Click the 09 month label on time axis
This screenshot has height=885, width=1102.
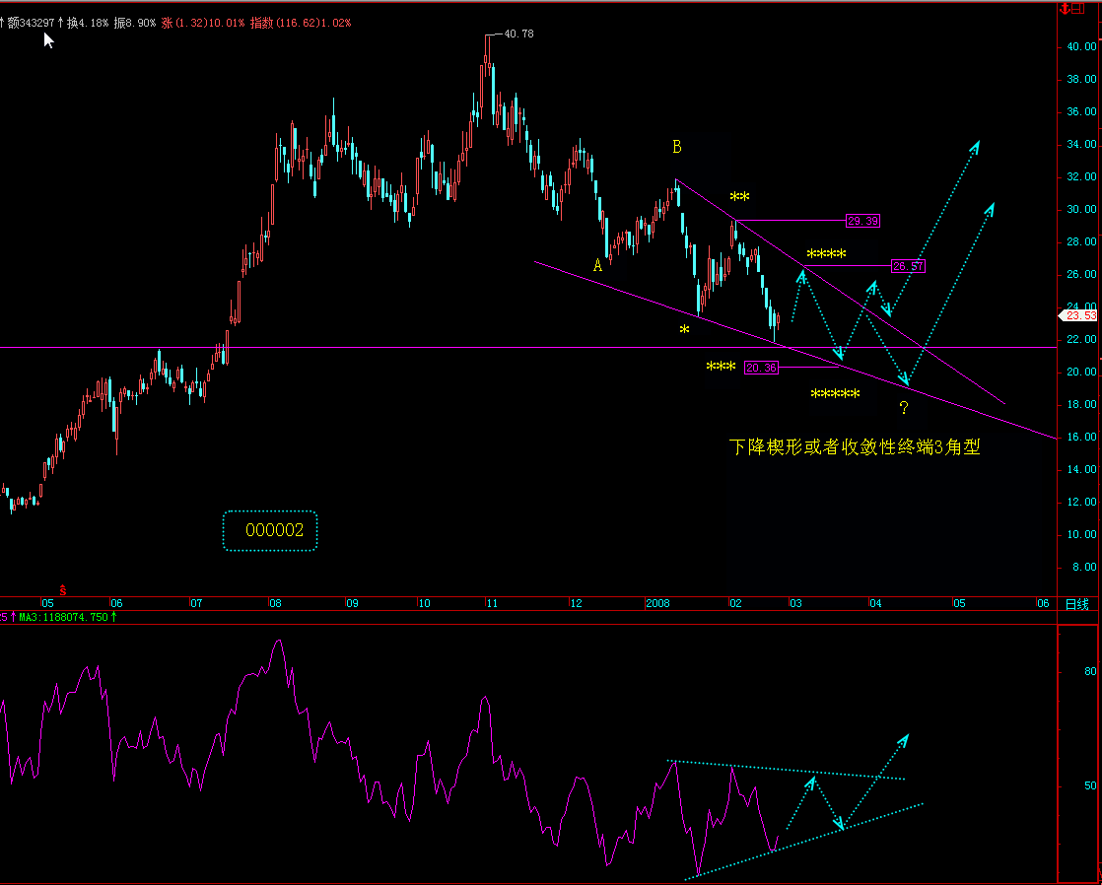[x=352, y=603]
